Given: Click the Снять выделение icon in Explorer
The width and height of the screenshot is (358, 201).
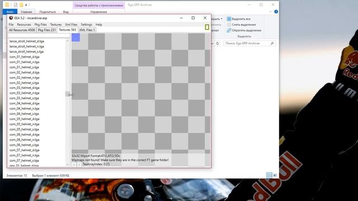Looking at the screenshot, I should pyautogui.click(x=229, y=25).
